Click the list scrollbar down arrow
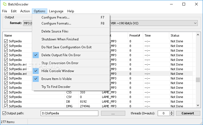Viewport: 203px width, 125px height. (198, 105)
